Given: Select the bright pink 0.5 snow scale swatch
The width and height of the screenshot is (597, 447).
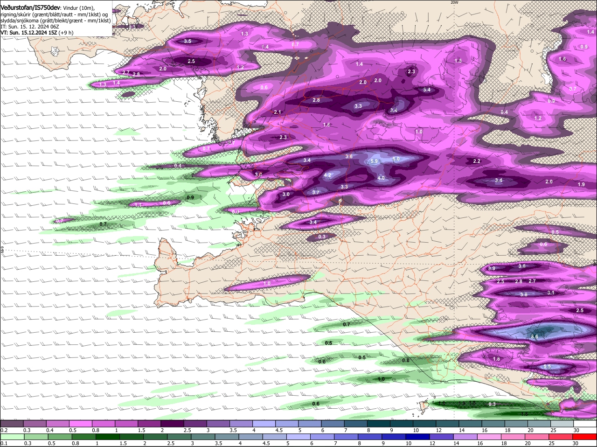Looking at the screenshot, I should pos(81,424).
